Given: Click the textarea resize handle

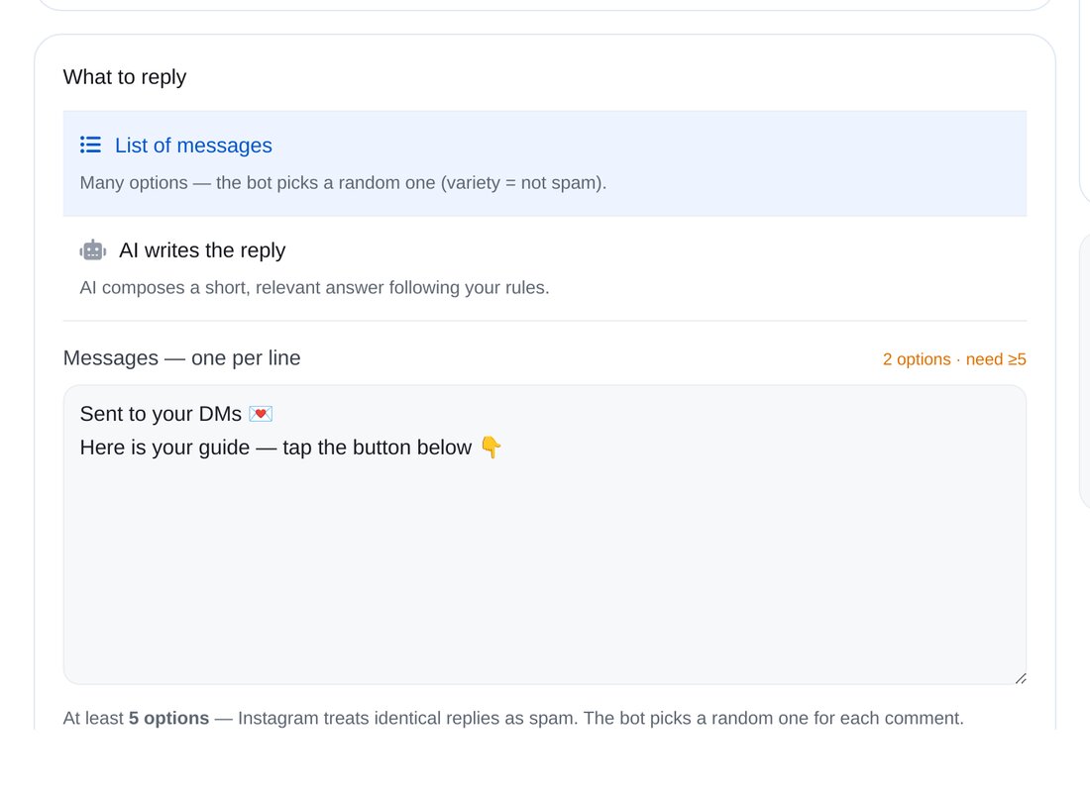Looking at the screenshot, I should [1020, 678].
